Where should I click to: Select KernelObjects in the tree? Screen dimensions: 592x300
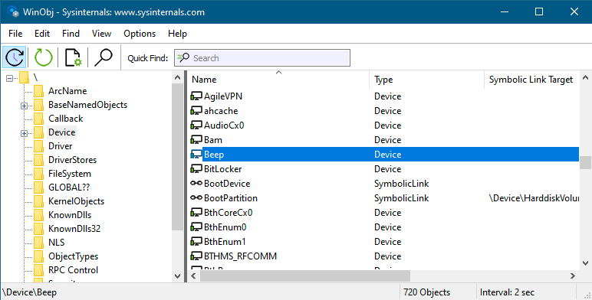click(x=76, y=201)
